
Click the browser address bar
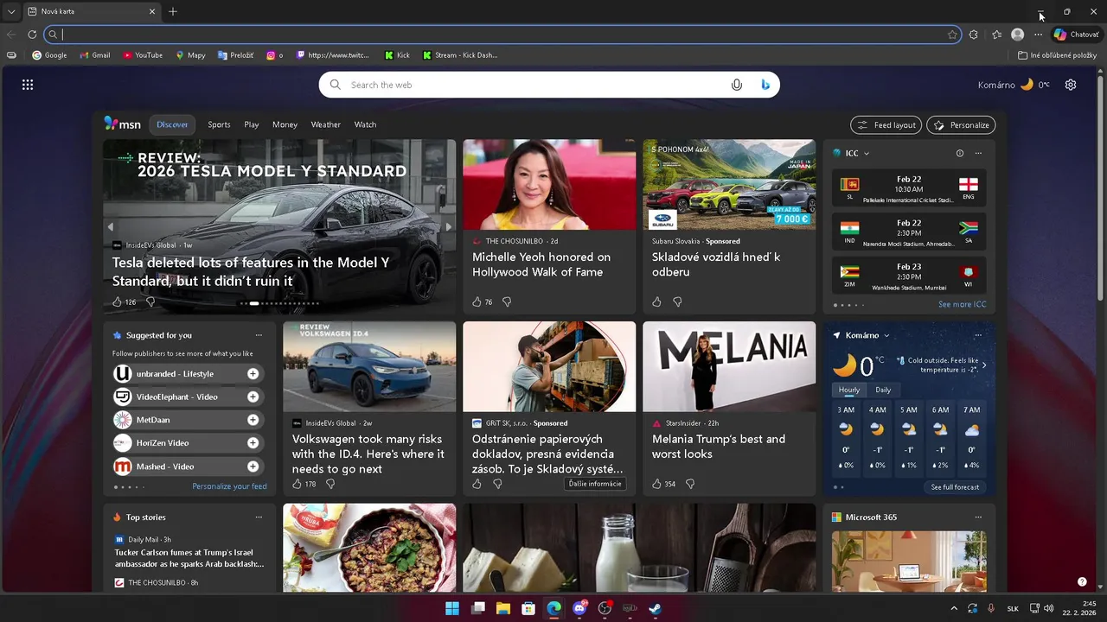tap(503, 35)
